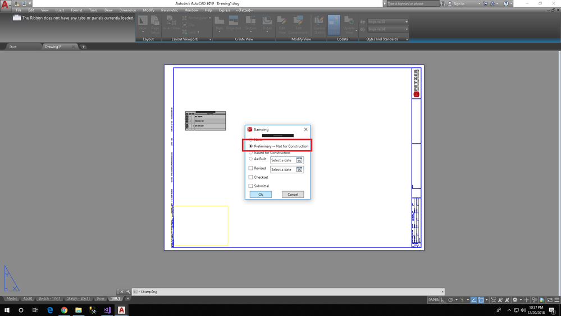
Task: Click the command line wrench customize icon
Action: point(128,292)
